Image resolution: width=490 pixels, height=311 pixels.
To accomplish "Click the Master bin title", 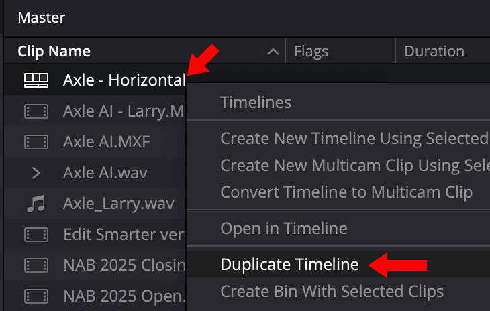I will [x=42, y=17].
